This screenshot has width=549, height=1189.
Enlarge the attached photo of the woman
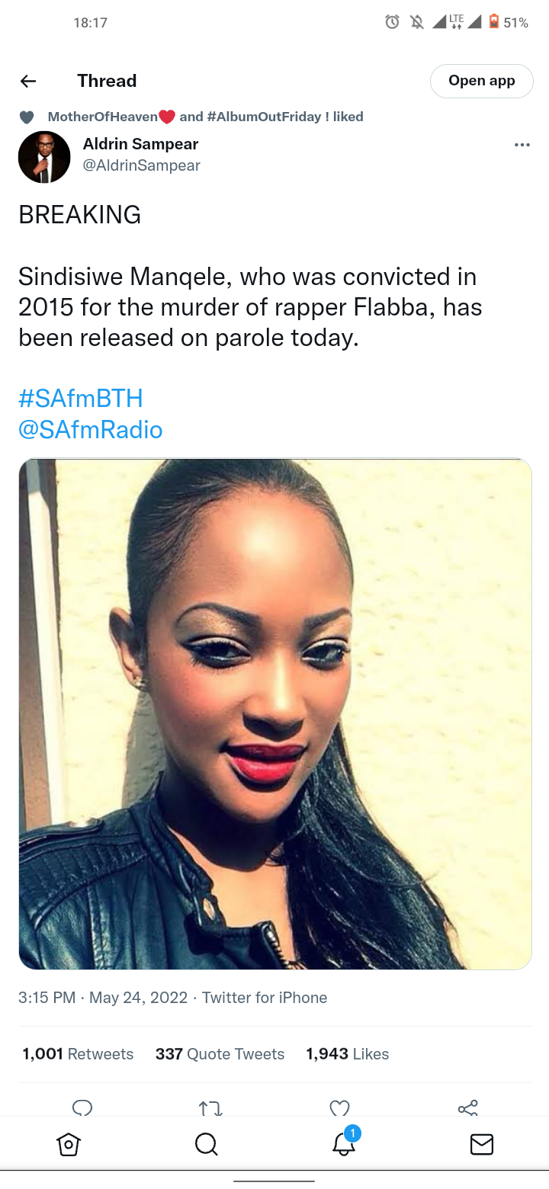(275, 714)
